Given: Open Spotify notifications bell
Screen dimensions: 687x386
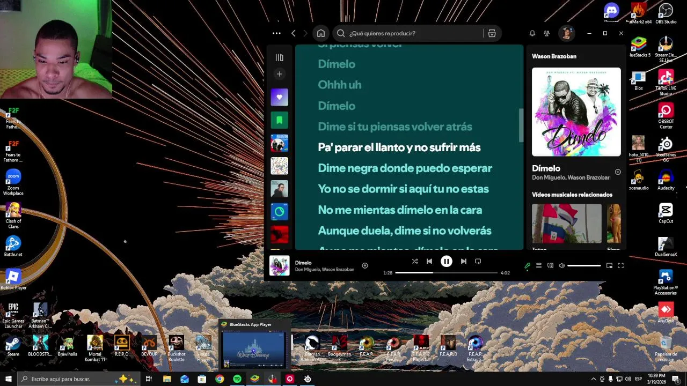Looking at the screenshot, I should pos(532,33).
